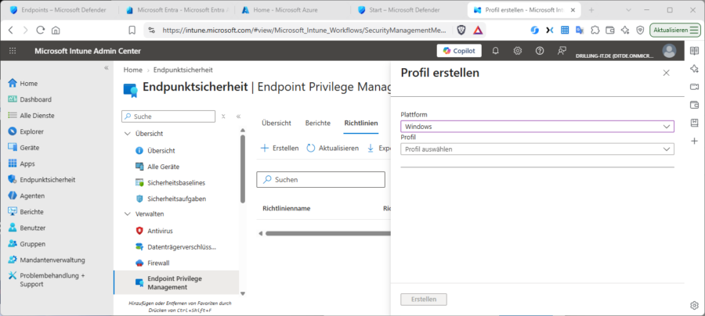This screenshot has height=316, width=705.
Task: Open the notifications bell icon
Action: point(496,51)
